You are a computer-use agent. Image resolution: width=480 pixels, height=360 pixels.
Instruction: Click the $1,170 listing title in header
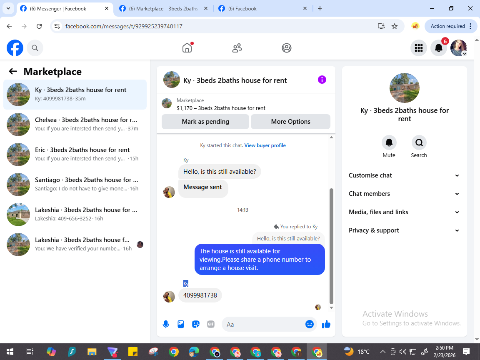221,108
